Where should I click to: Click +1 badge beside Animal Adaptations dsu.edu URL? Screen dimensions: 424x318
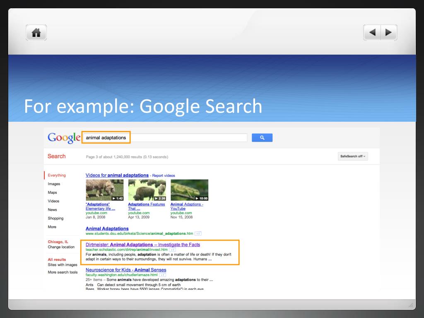(x=198, y=234)
